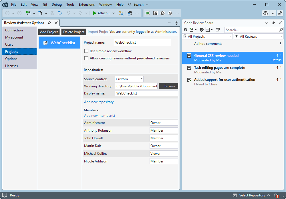Image resolution: width=286 pixels, height=199 pixels.
Task: Click the Import Project link
Action: pos(98,32)
